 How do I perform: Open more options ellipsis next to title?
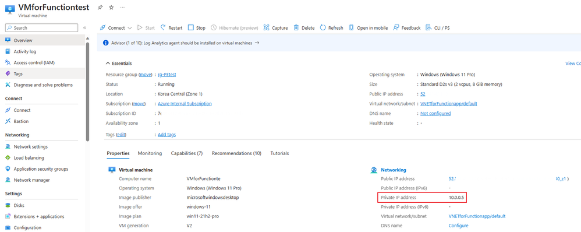[123, 8]
